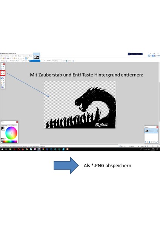
Task: Open the Füllarten fill style dropdown
Action: [57, 61]
